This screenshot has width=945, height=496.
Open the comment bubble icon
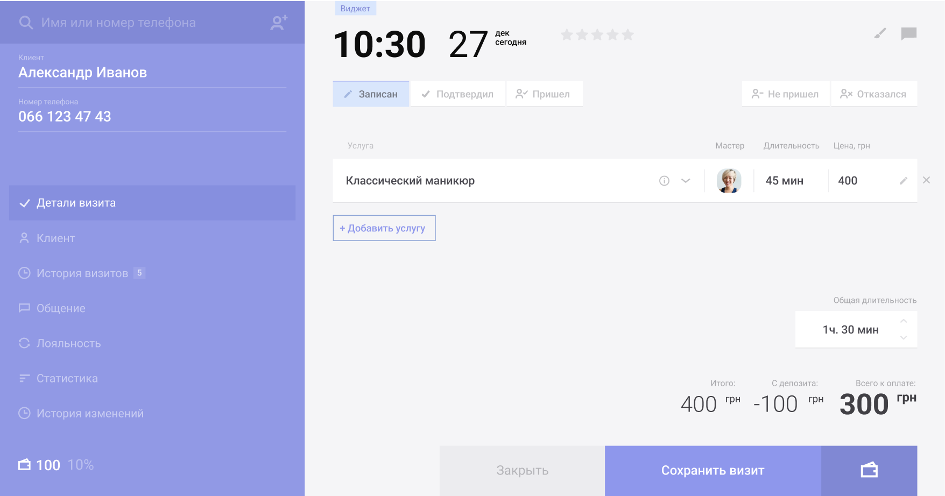[908, 34]
